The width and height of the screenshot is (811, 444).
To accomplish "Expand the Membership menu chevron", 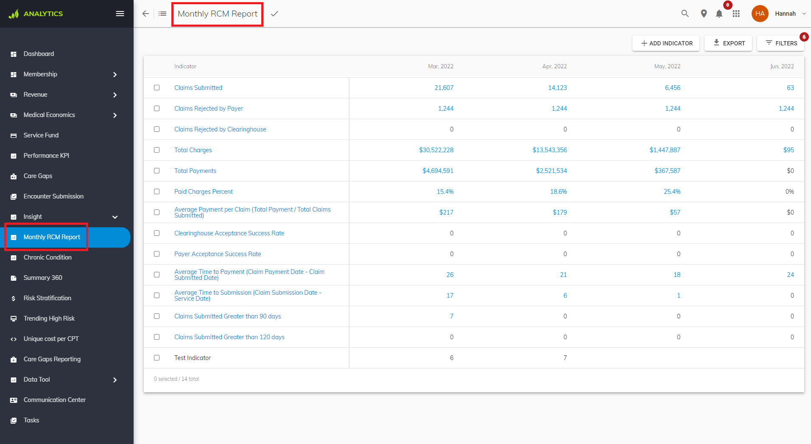I will click(x=115, y=75).
